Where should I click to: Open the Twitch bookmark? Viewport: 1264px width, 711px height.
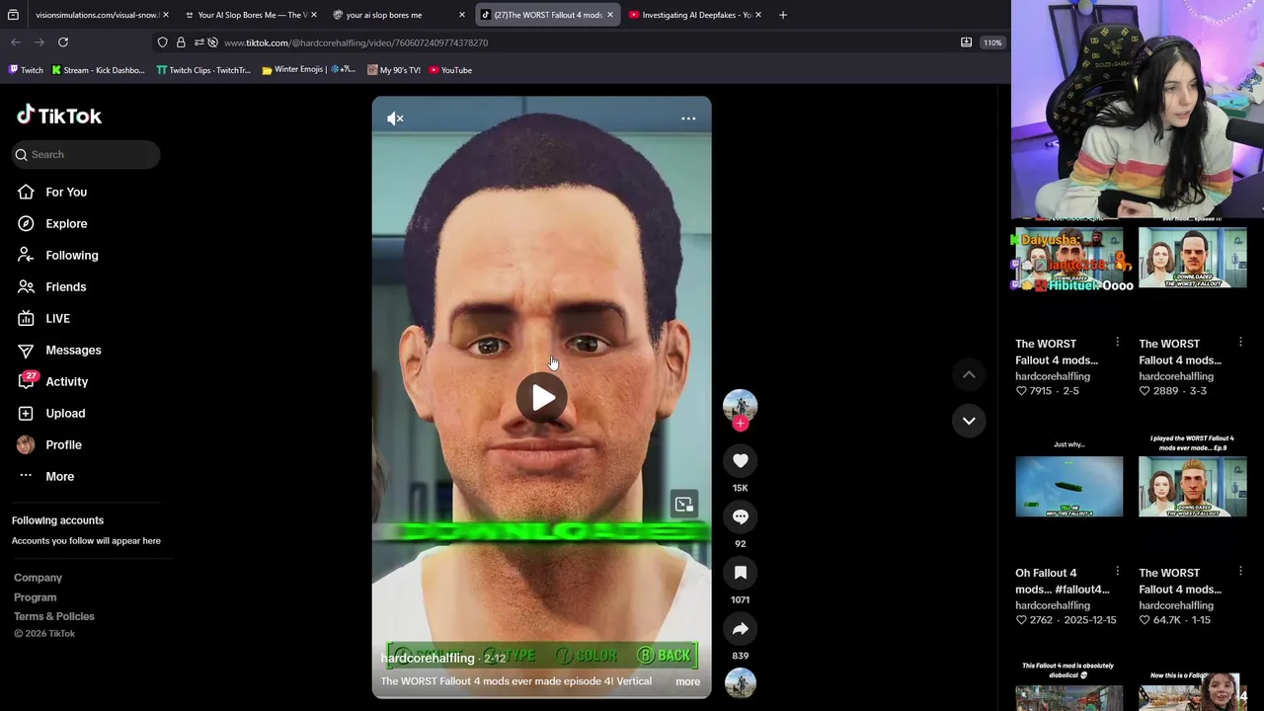point(26,70)
